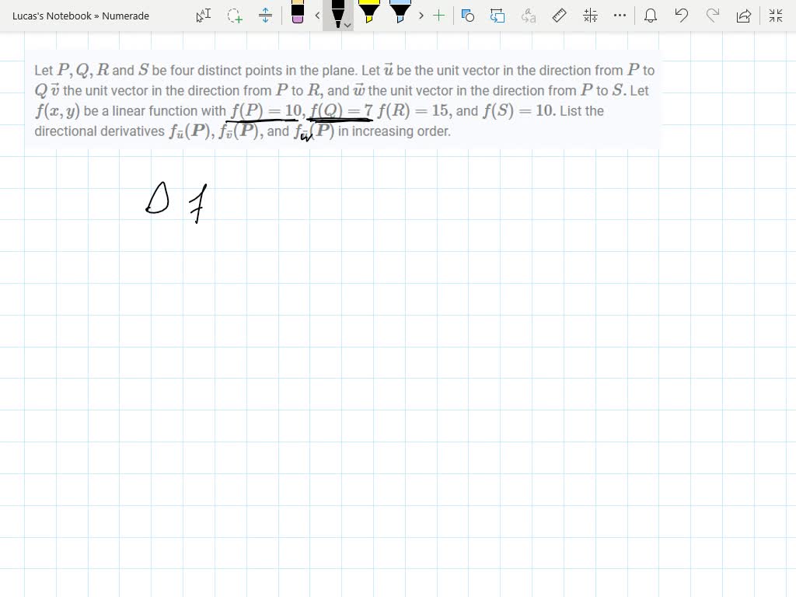Open the Ink to Math tool
Screen dimensions: 796x597
(x=590, y=16)
